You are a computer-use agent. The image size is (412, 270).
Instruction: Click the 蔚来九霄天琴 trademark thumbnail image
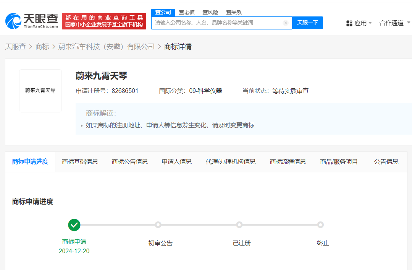click(40, 91)
